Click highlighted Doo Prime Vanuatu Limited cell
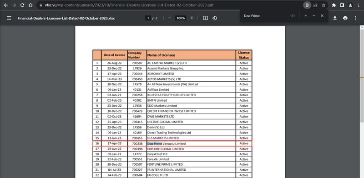This screenshot has width=364, height=178. coord(191,143)
